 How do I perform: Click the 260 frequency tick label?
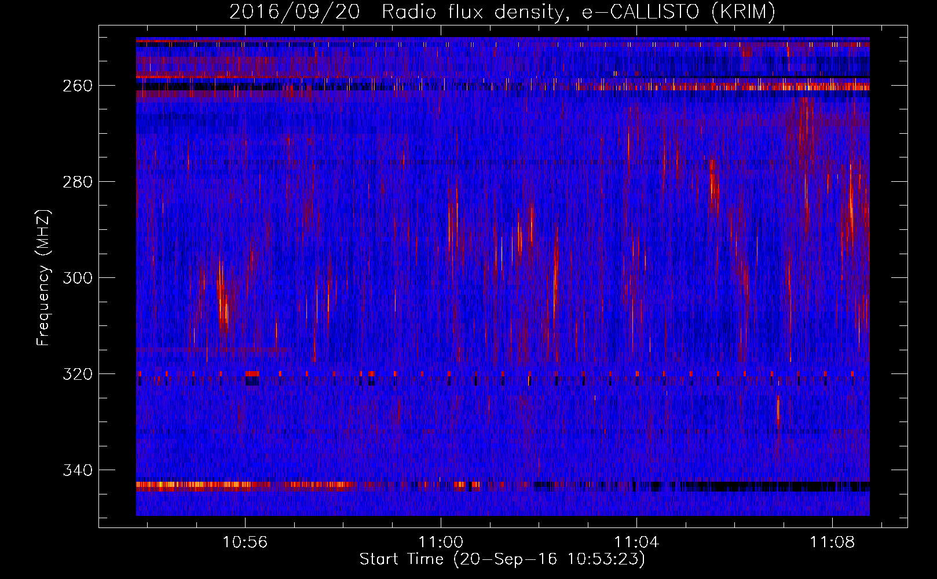click(x=77, y=86)
